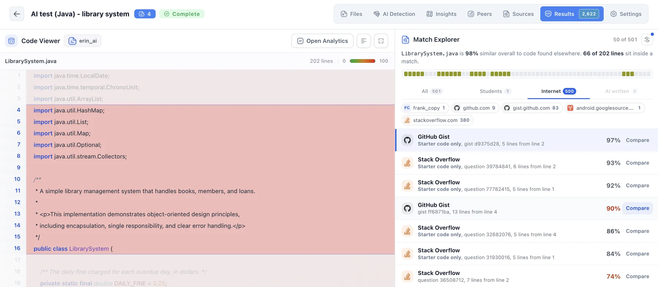Click Stack Overflow icon of 93% match
The height and width of the screenshot is (287, 658).
(407, 163)
